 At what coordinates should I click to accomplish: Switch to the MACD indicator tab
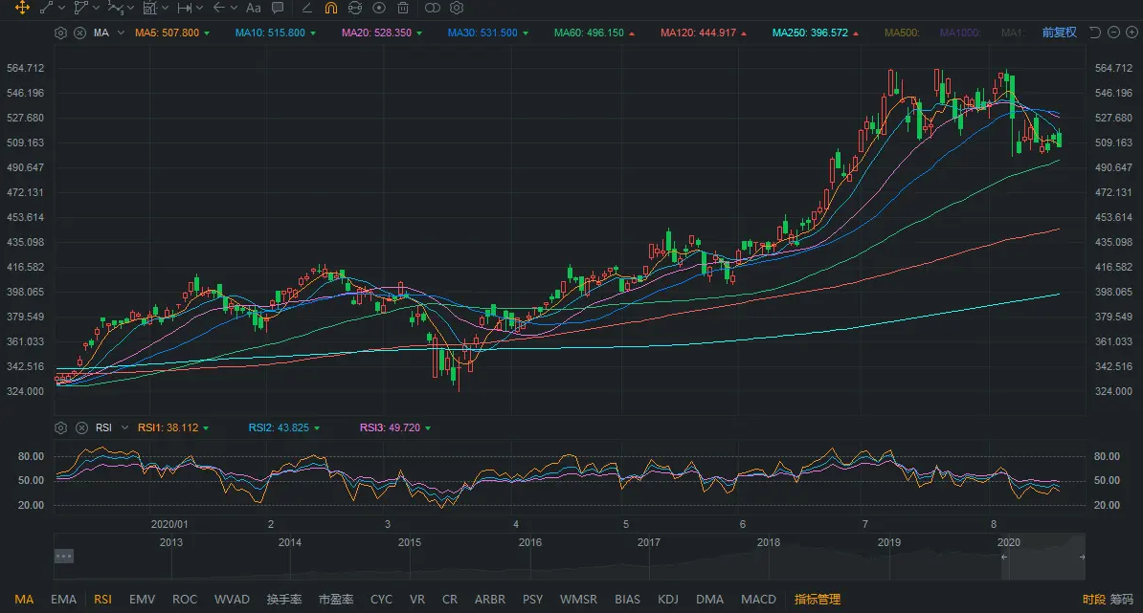758,600
